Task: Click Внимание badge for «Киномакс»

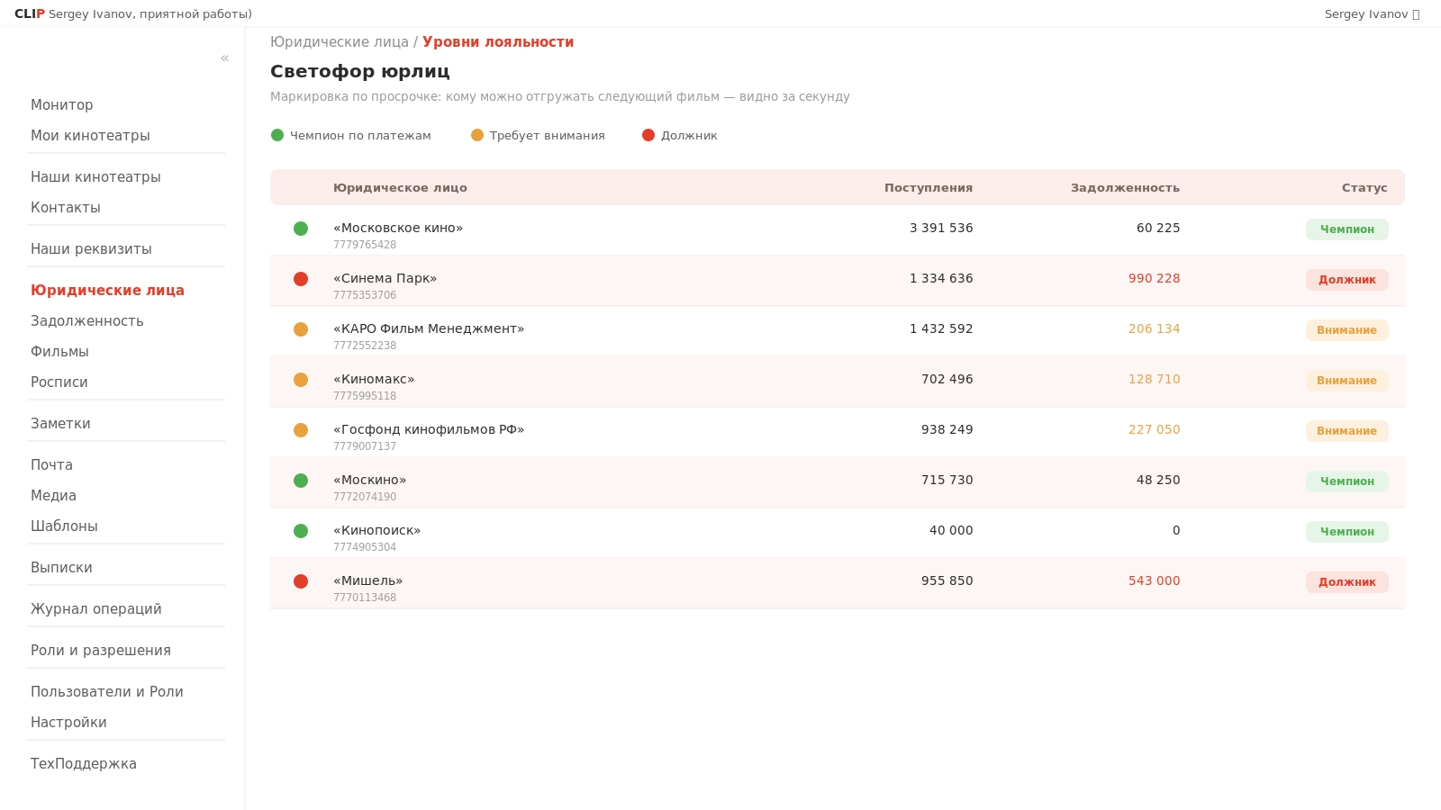Action: pyautogui.click(x=1347, y=381)
